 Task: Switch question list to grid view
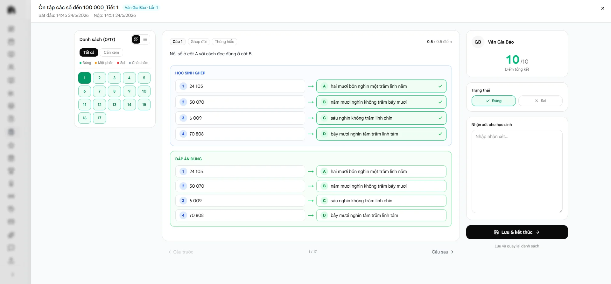(x=136, y=39)
